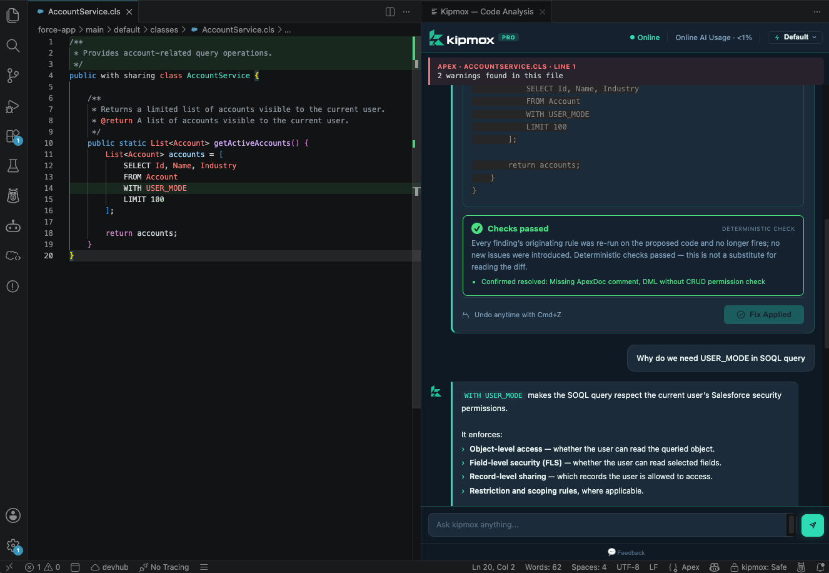Go to line via Ln 20, Col 2

point(493,567)
